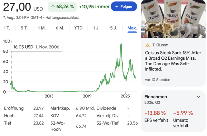Screen dimensions: 207x136
Task: Switch chart to 6 M. range
Action: click(60, 28)
